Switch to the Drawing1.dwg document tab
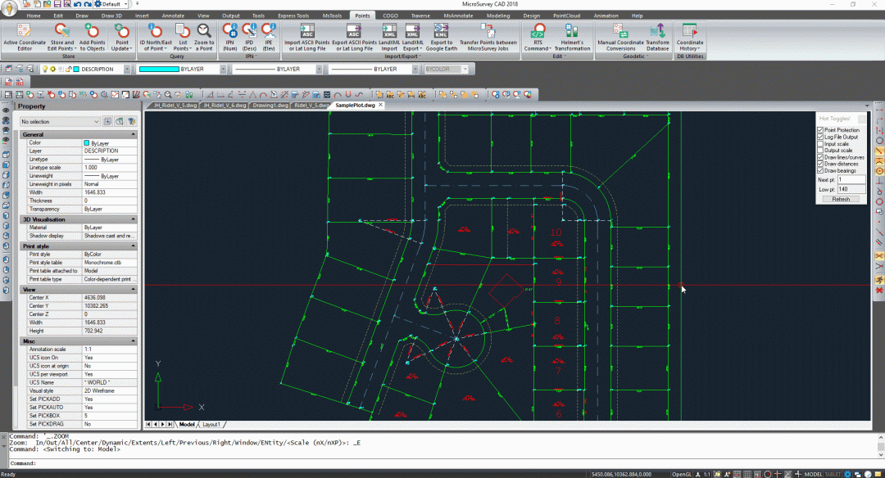 (270, 106)
